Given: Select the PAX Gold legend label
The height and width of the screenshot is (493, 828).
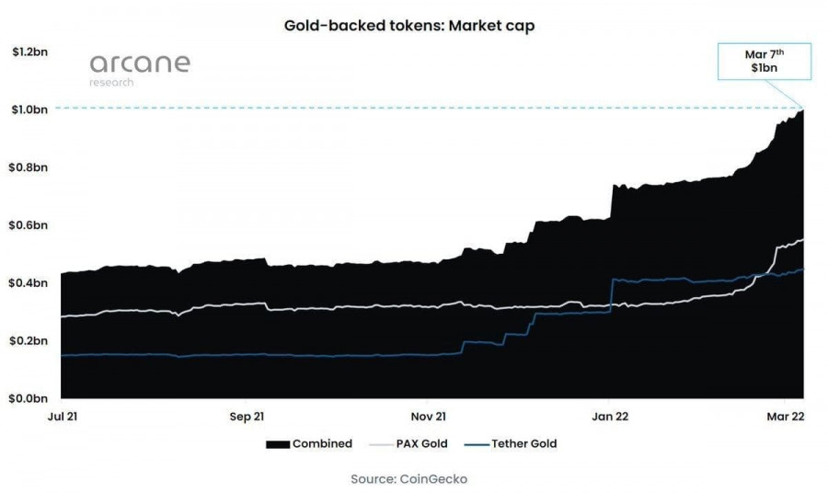Looking at the screenshot, I should tap(421, 444).
